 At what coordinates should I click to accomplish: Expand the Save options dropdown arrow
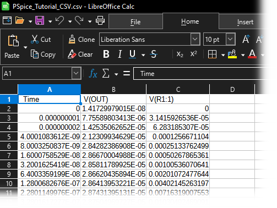50,21
